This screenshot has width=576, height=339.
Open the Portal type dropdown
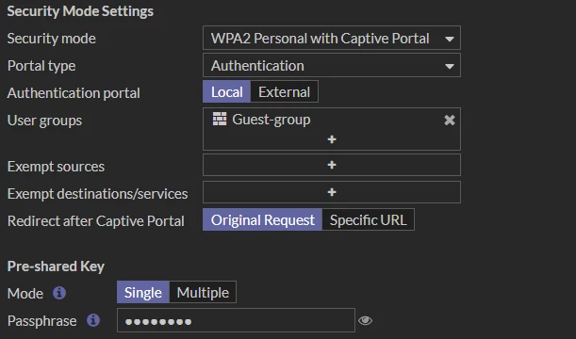(x=331, y=65)
